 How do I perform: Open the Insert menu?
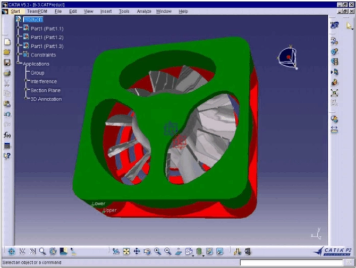pos(106,11)
